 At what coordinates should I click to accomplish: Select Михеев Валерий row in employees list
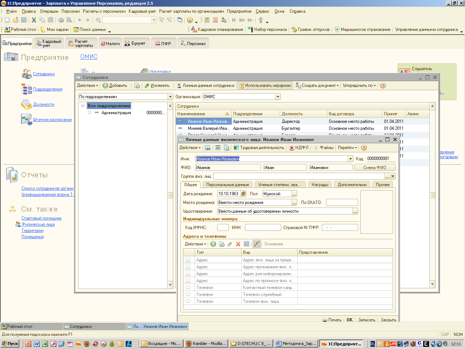click(x=303, y=128)
